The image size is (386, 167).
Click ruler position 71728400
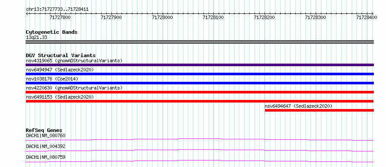(366, 17)
